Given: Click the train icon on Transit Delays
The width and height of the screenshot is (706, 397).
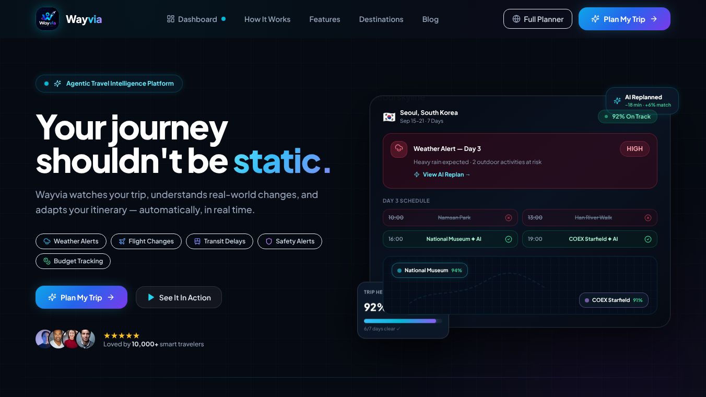Looking at the screenshot, I should click(x=197, y=241).
